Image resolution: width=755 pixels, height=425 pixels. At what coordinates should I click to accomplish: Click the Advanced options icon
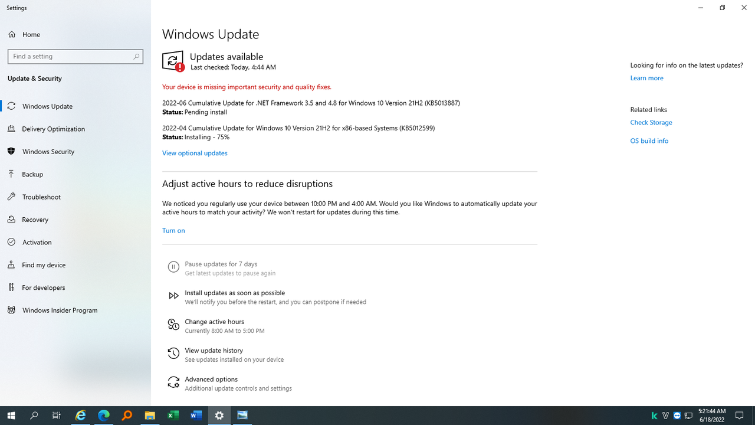pyautogui.click(x=173, y=382)
